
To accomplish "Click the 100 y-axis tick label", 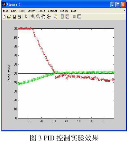I will pos(14,28).
